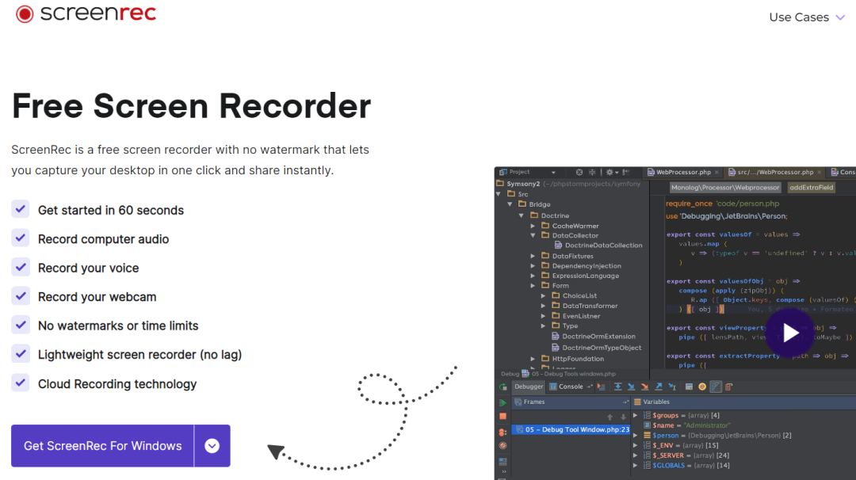The image size is (856, 480).
Task: Select the DoctrineDataCollection file
Action: tap(598, 246)
